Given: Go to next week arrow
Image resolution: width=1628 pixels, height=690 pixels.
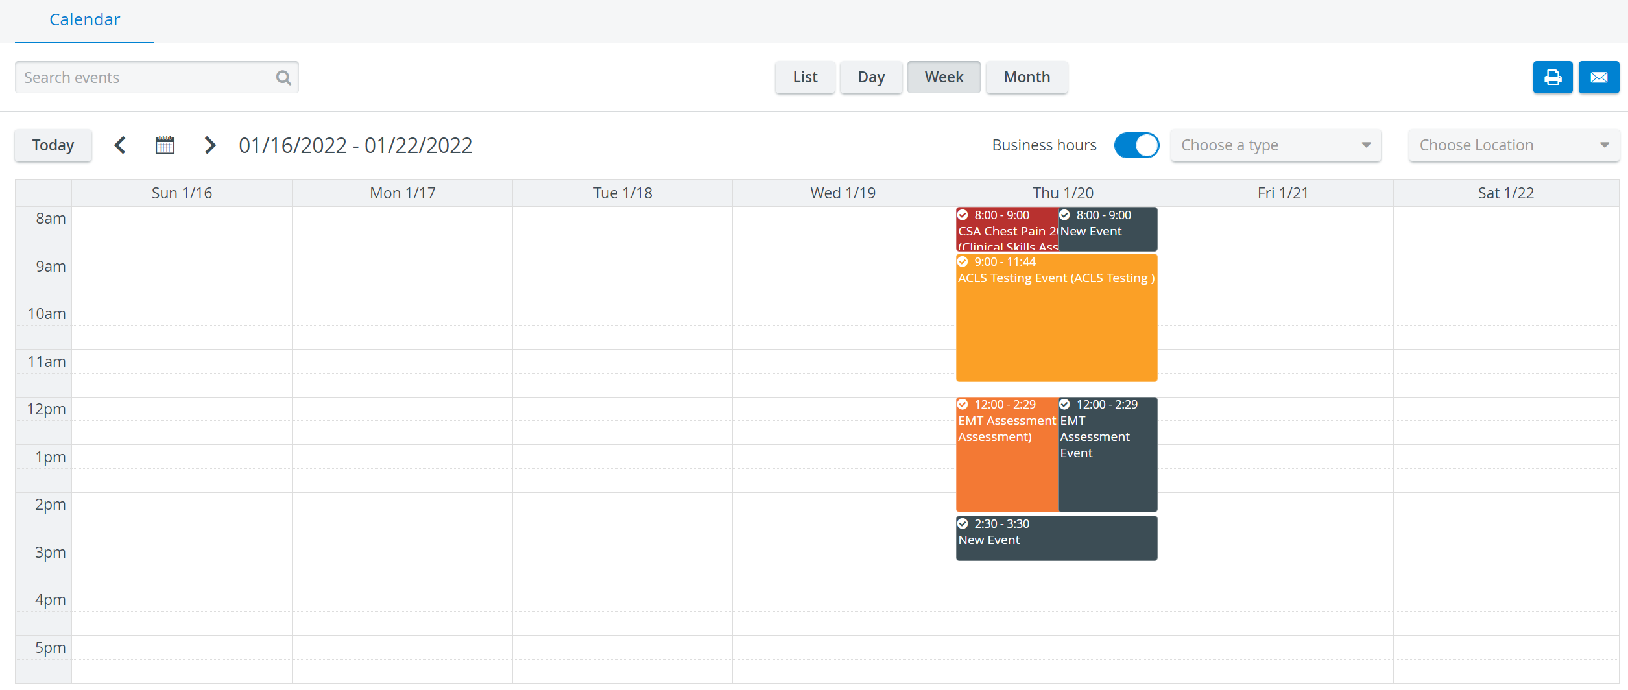Looking at the screenshot, I should point(209,145).
